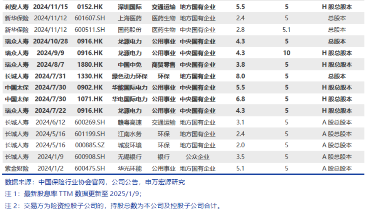Click the company name 华电国际电力

pyautogui.click(x=130, y=99)
